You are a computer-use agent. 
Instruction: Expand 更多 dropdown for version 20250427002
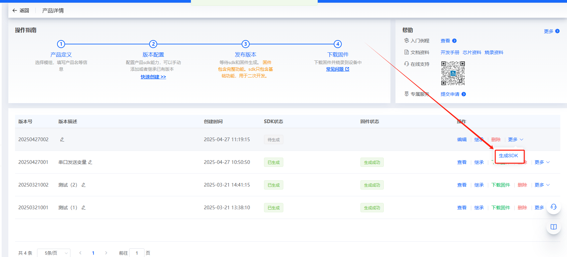[516, 140]
